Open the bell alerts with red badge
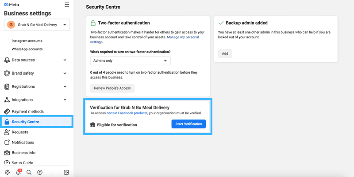The height and width of the screenshot is (177, 354). pyautogui.click(x=18, y=172)
